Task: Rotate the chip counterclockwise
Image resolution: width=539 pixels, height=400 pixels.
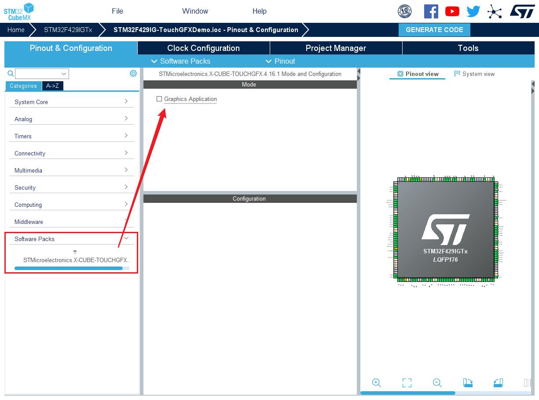Action: [499, 382]
